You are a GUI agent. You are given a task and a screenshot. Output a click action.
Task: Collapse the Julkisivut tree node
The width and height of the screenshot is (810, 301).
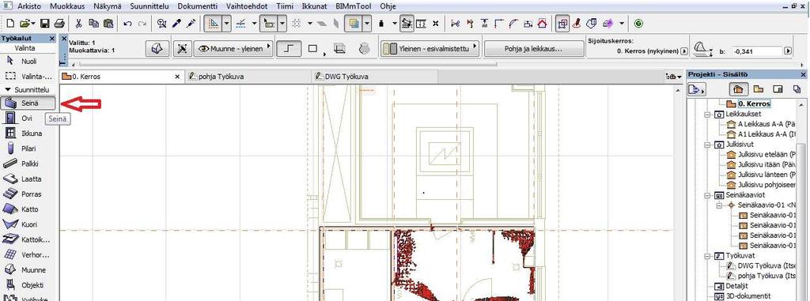706,145
